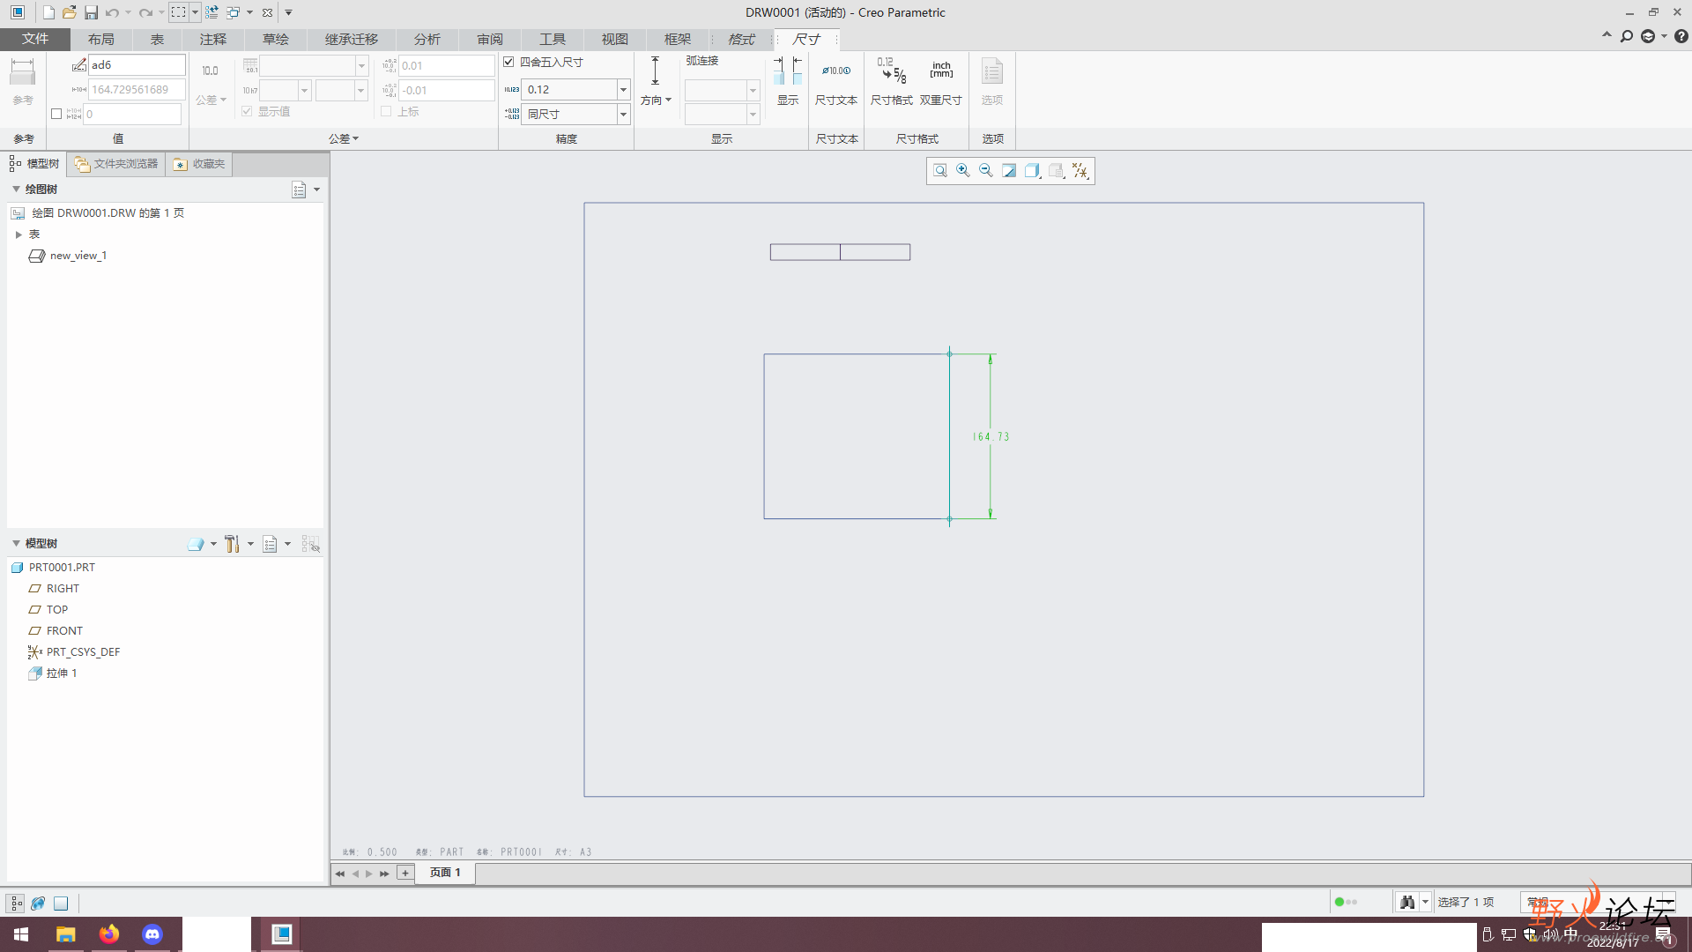Screen dimensions: 1692x952
Task: Click the Repaint icon in graphics toolbar
Action: coord(1009,171)
